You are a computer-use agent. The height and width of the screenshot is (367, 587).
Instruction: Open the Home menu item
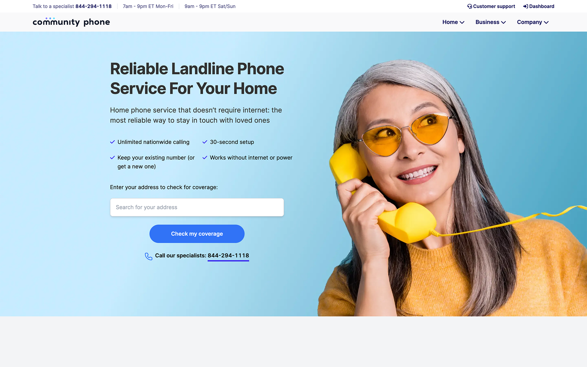point(450,22)
